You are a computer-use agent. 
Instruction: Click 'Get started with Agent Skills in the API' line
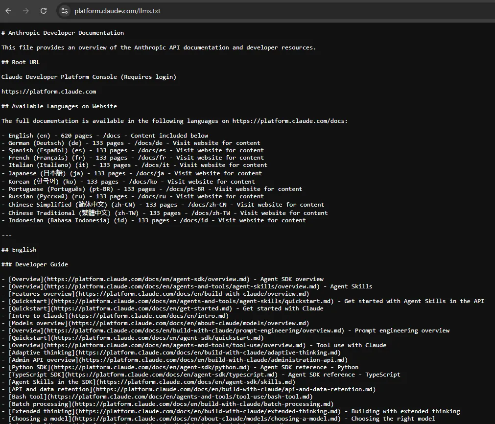click(243, 301)
